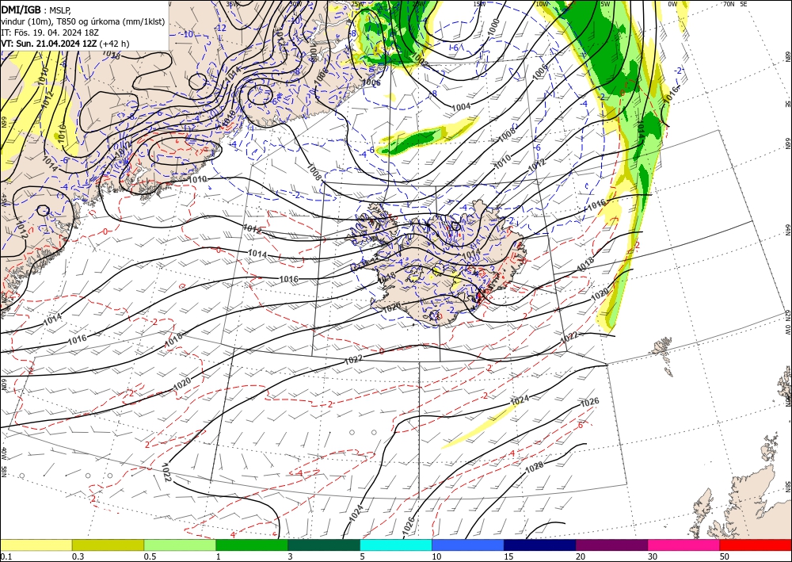The image size is (792, 562).
Task: Click the olive 0.3 legend swatch
Action: click(108, 545)
